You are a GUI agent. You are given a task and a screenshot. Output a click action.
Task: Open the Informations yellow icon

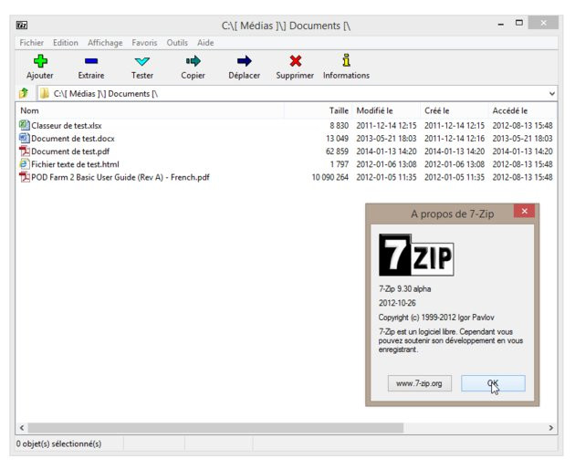[346, 60]
